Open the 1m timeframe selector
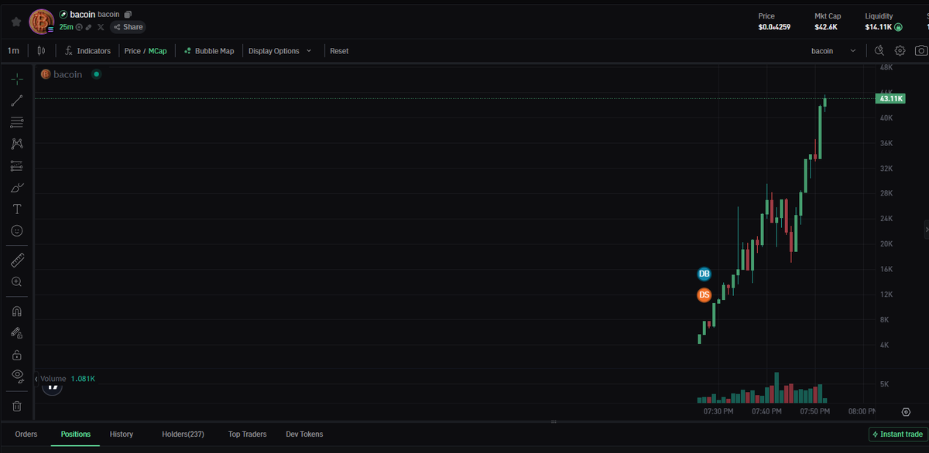Viewport: 929px width, 453px height. click(x=13, y=51)
